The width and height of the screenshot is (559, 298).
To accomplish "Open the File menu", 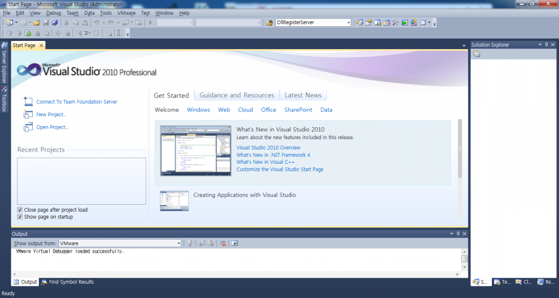I will [7, 13].
